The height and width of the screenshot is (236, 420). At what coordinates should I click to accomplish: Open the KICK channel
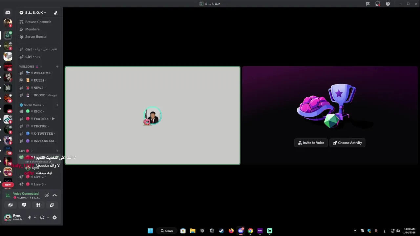coord(39,111)
